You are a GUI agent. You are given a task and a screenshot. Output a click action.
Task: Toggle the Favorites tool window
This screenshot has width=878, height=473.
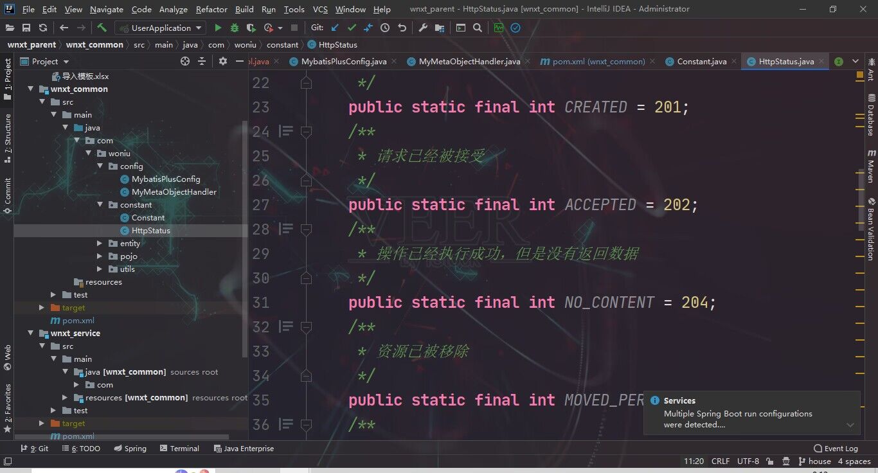coord(8,409)
